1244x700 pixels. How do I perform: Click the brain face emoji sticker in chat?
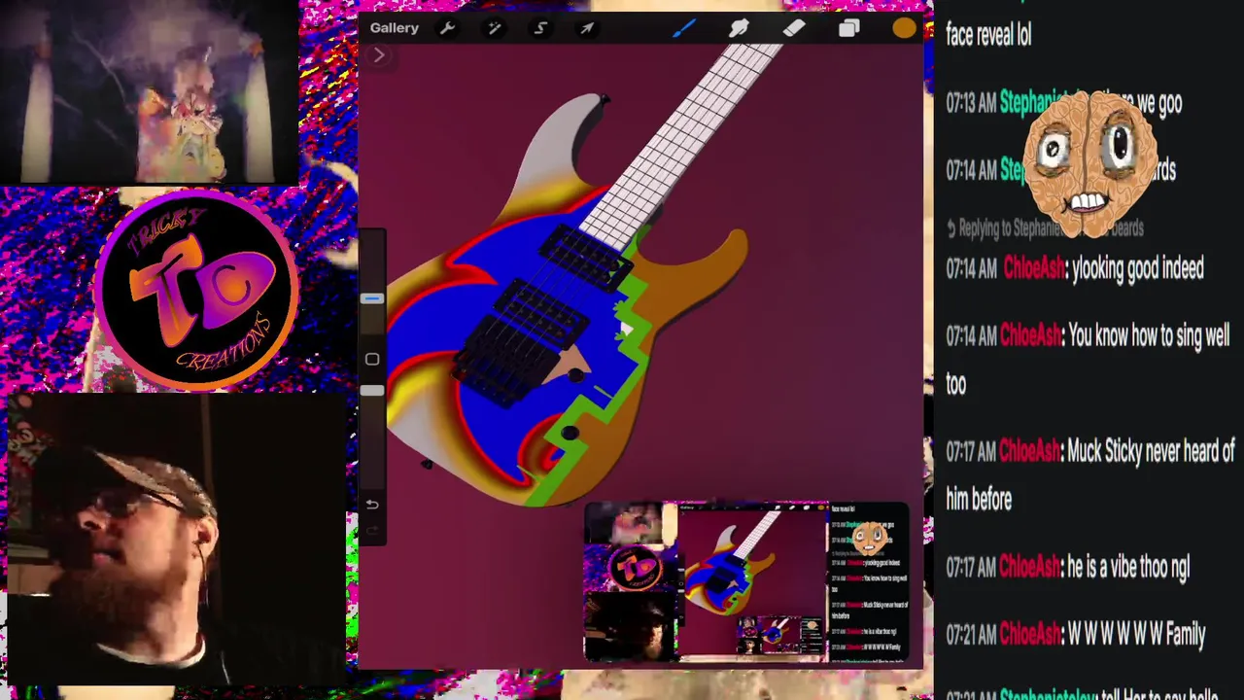click(1088, 163)
